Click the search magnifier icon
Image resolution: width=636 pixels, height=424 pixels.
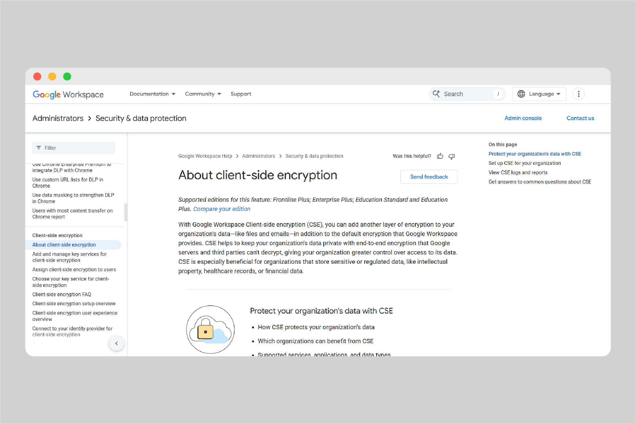click(x=436, y=94)
